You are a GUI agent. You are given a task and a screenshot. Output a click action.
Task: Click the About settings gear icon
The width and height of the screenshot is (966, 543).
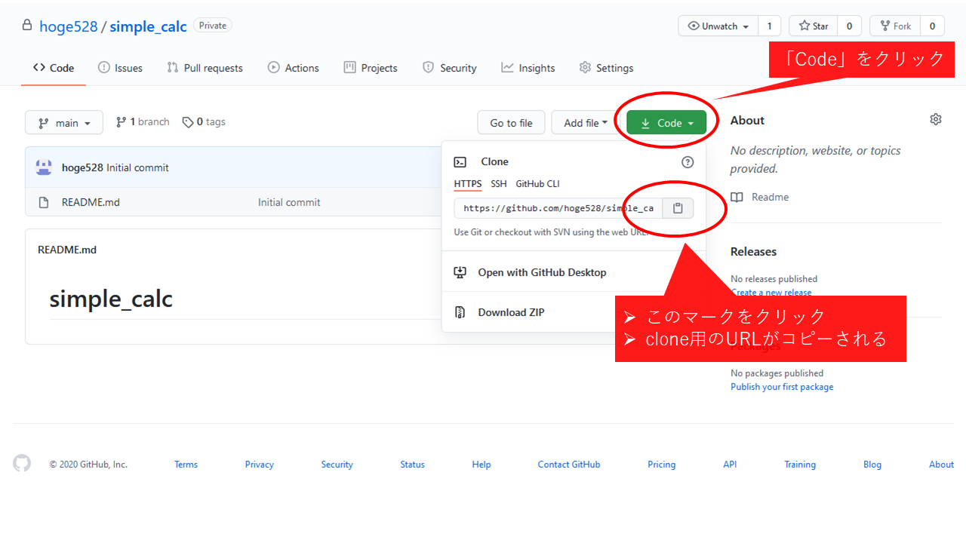coord(936,119)
